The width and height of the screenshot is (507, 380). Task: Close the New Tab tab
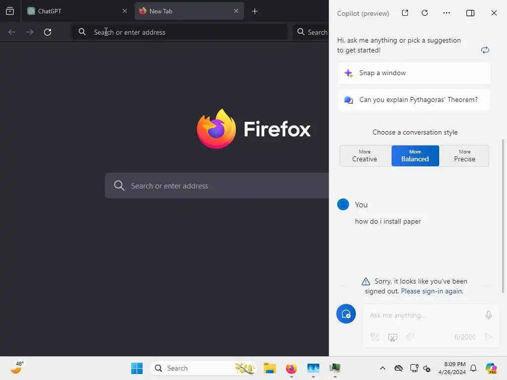(236, 11)
